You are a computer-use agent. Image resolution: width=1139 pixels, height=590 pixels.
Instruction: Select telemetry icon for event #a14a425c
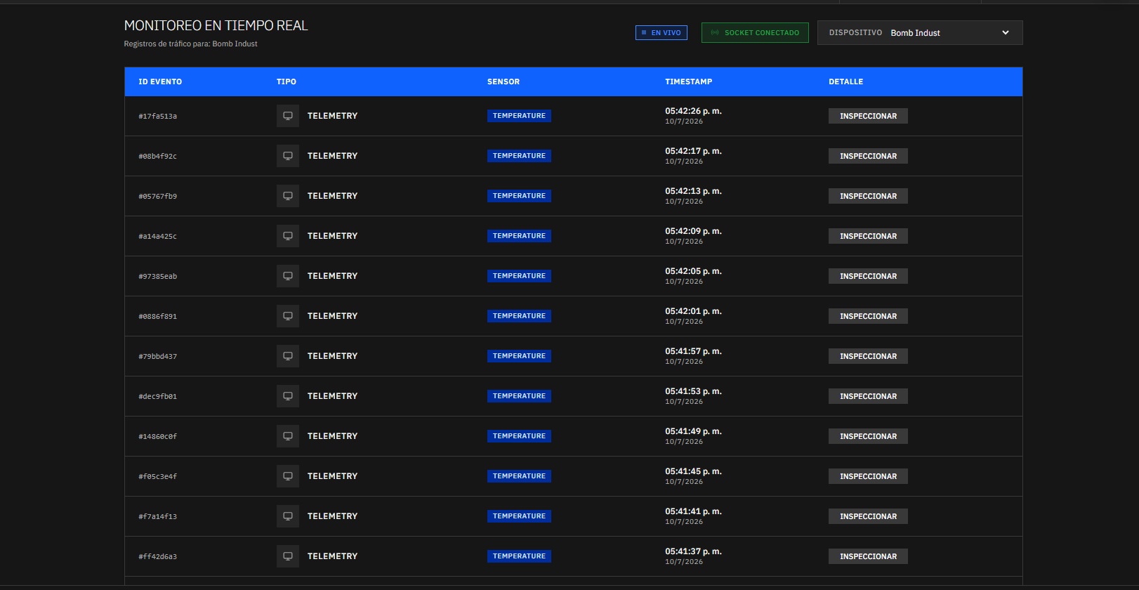point(288,236)
